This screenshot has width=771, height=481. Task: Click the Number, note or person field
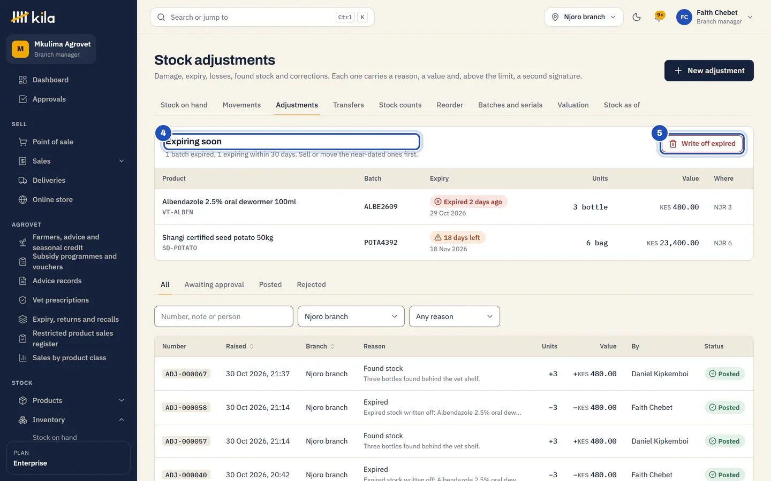(224, 316)
